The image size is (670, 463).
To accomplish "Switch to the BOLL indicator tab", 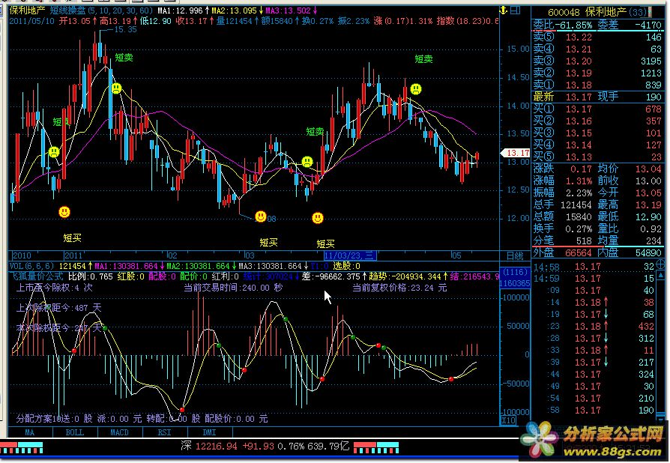I will point(74,432).
